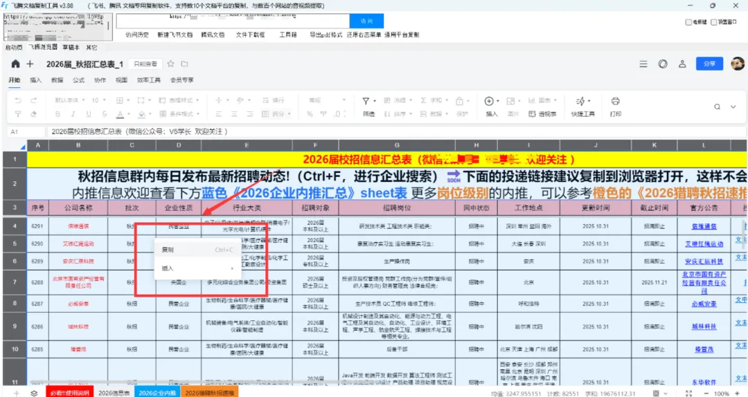This screenshot has height=397, width=748.
Task: Switch to the 数据 ribbon tab
Action: [x=57, y=80]
